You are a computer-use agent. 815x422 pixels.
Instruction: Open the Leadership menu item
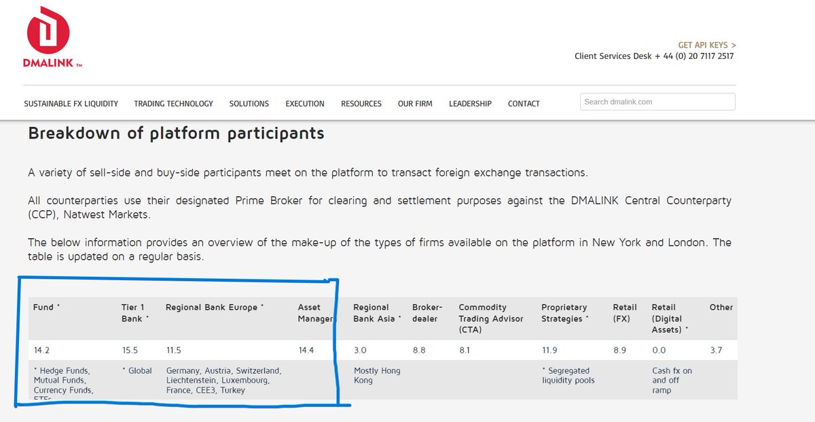pos(470,104)
